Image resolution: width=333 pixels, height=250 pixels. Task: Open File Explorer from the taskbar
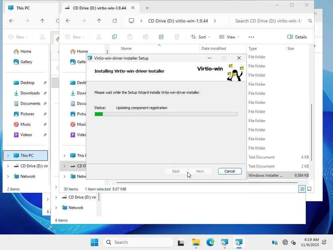pyautogui.click(x=196, y=242)
